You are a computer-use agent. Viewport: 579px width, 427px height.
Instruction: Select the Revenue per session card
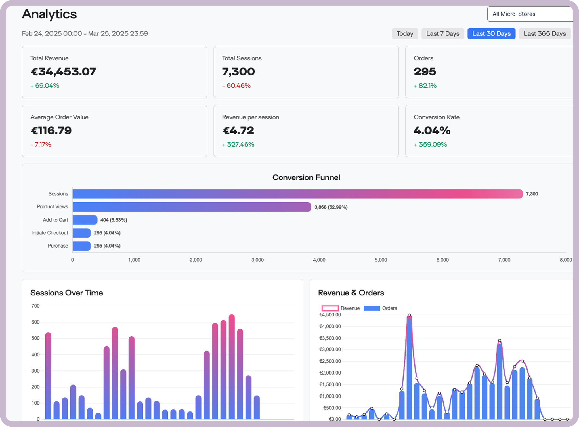click(x=306, y=131)
